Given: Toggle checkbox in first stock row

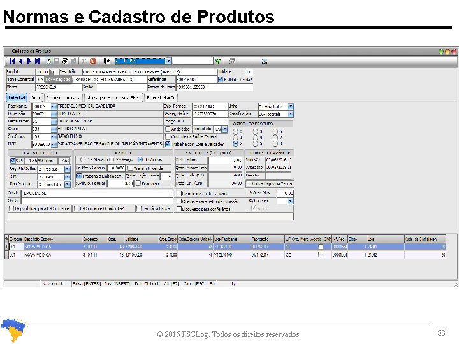Looking at the screenshot, I should tap(321, 247).
